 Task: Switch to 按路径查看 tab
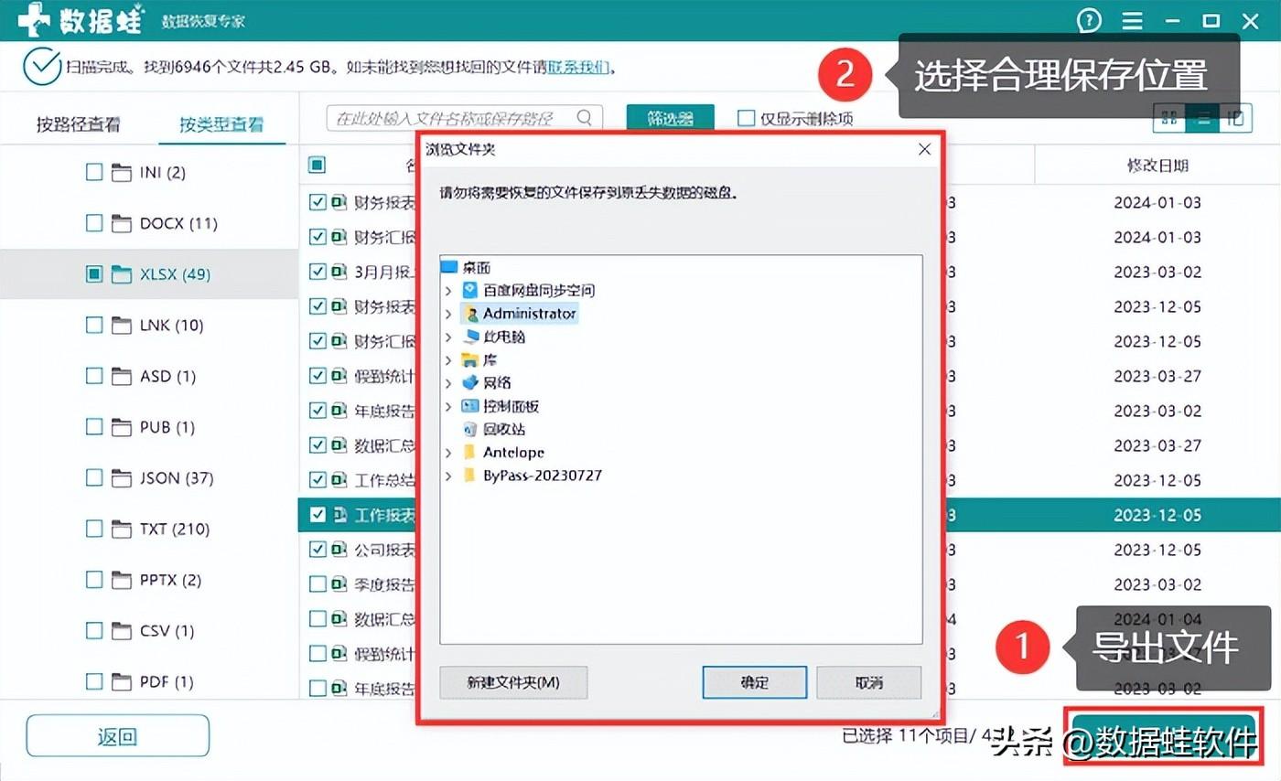click(79, 124)
